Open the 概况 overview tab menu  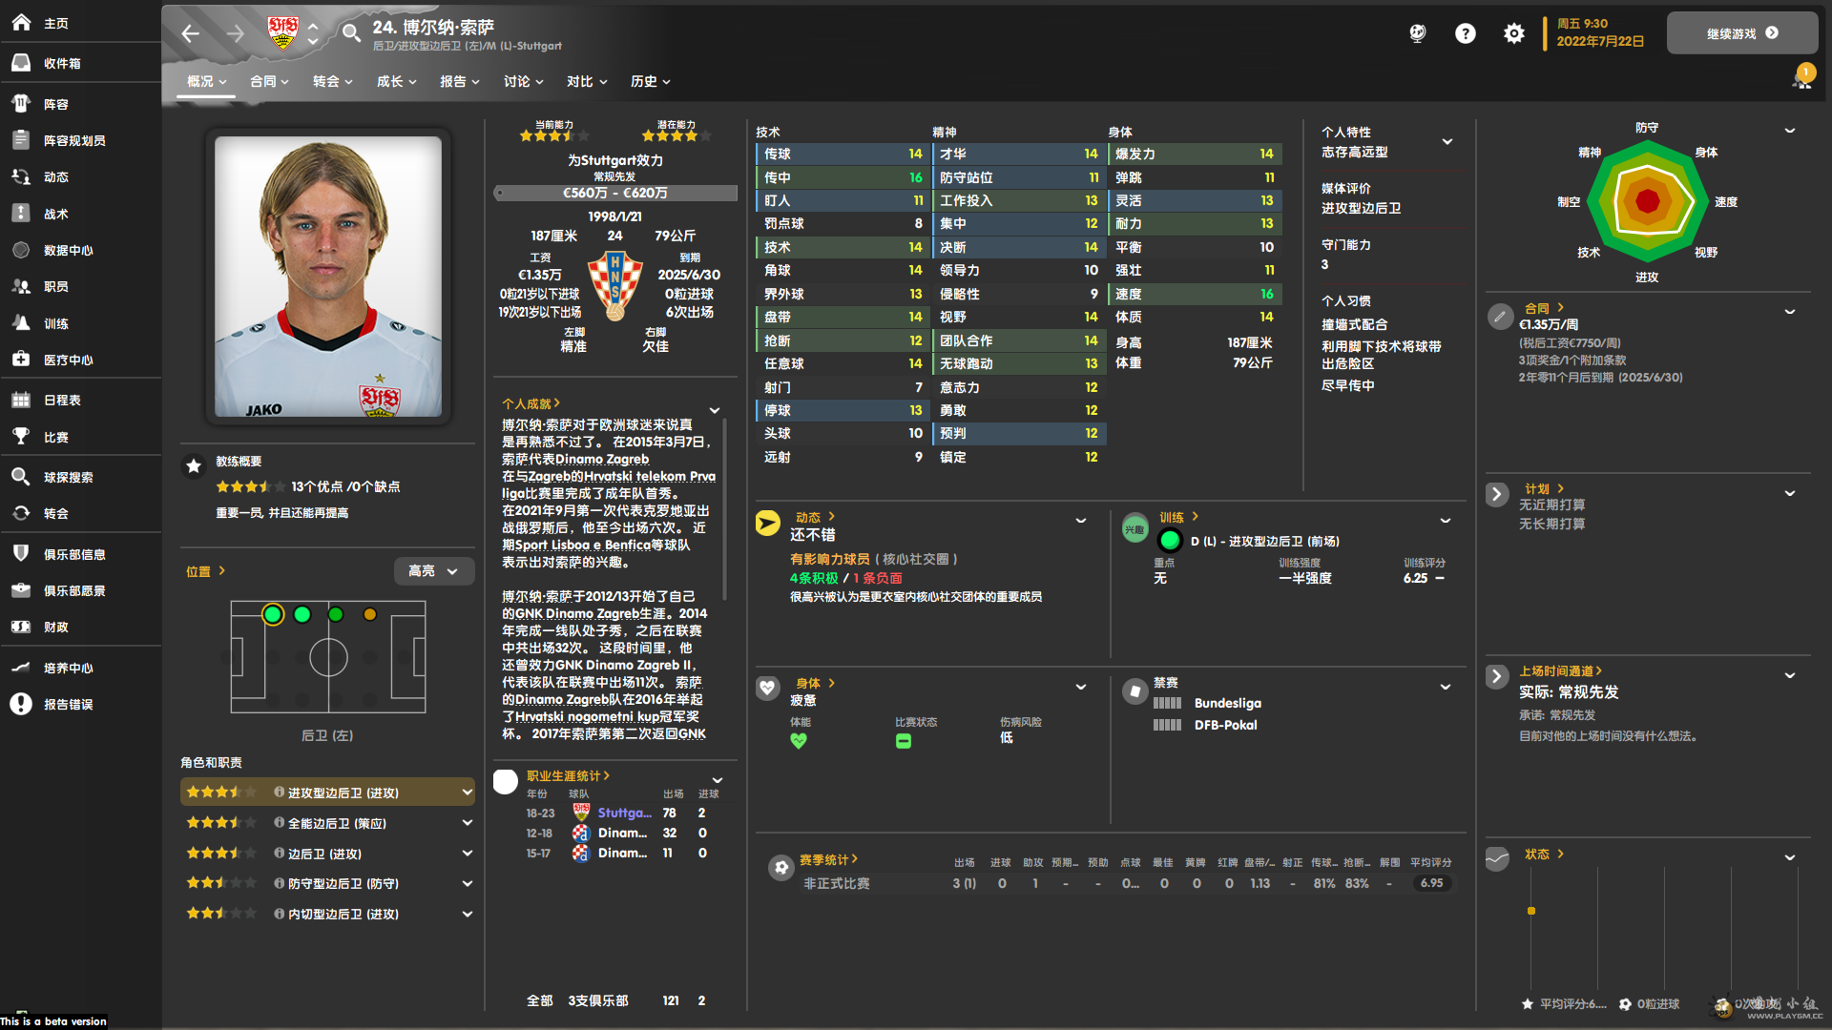207,82
